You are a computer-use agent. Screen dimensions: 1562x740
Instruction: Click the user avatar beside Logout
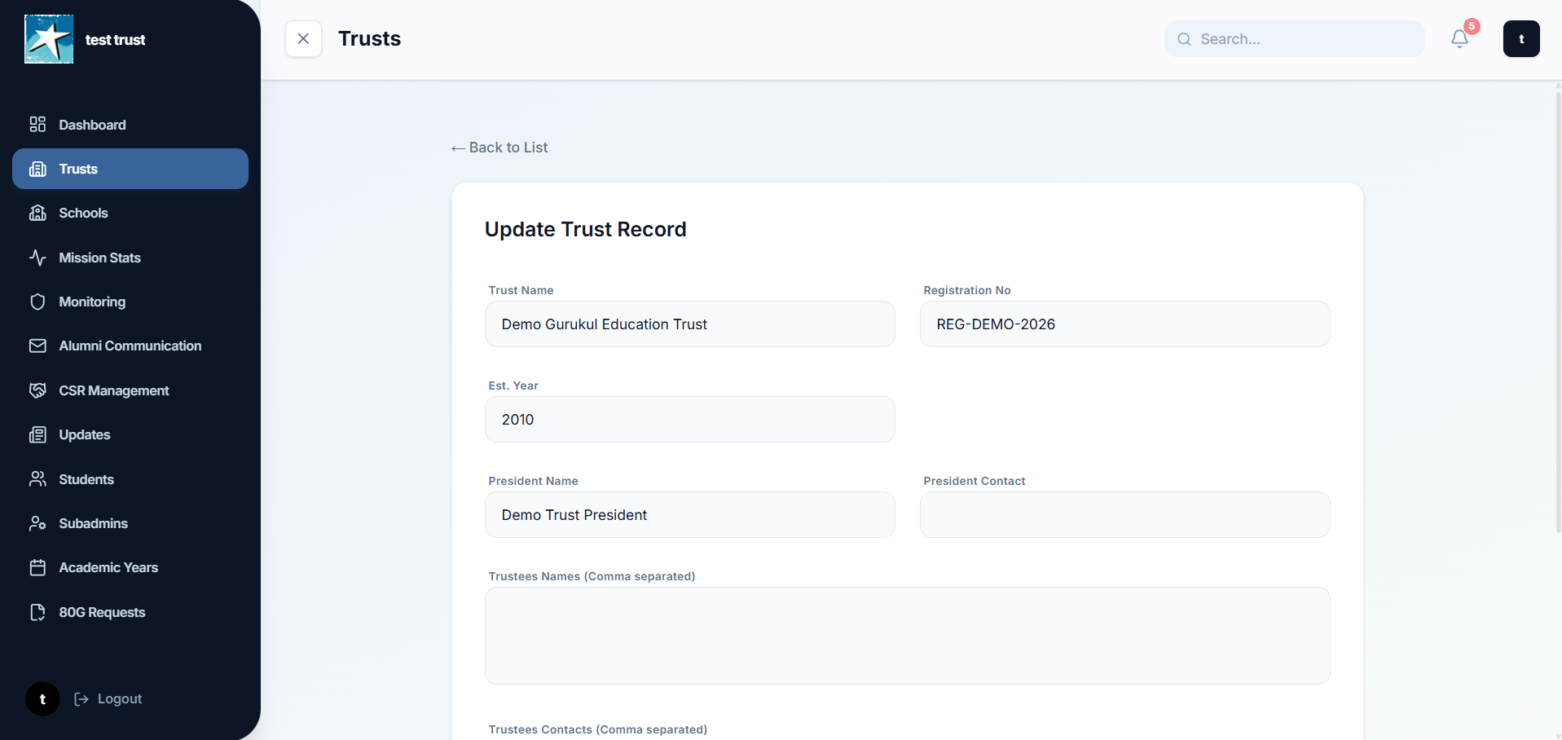(x=42, y=698)
